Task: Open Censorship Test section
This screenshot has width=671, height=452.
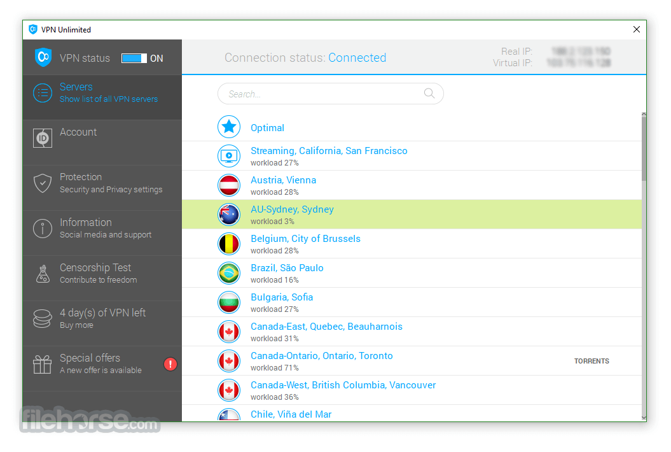Action: (x=102, y=278)
